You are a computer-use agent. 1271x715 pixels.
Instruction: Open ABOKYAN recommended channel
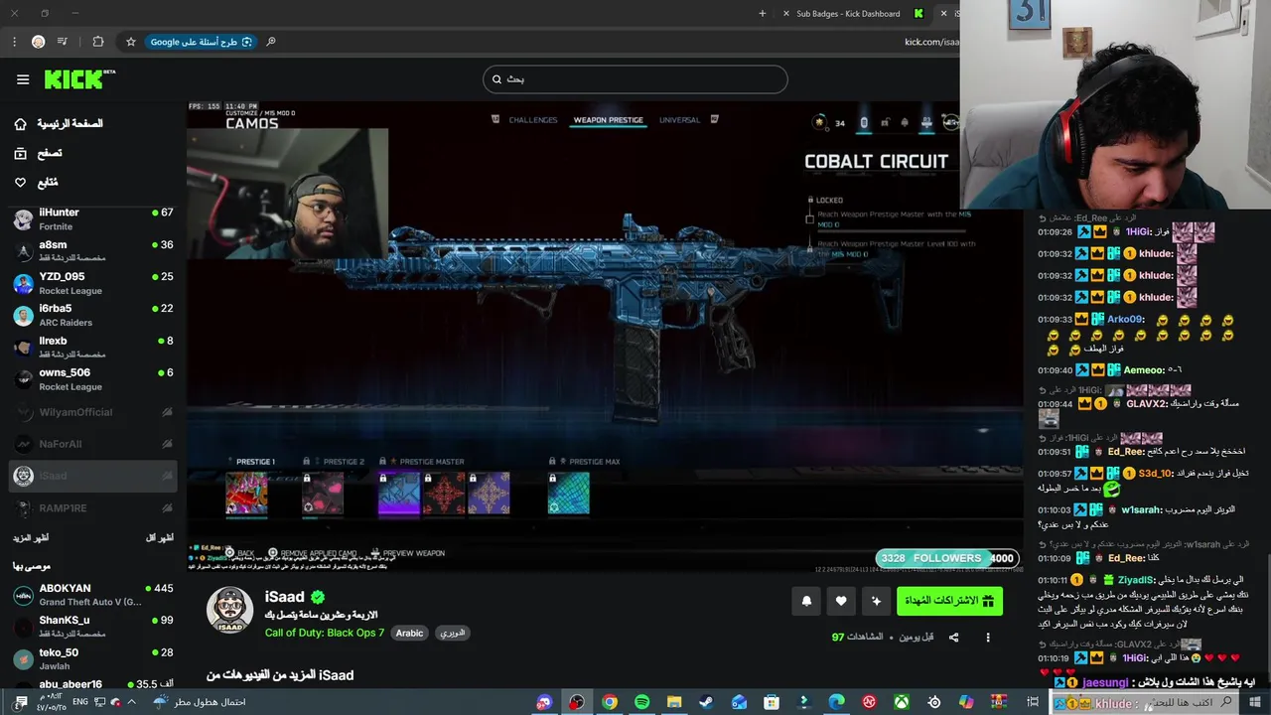[93, 595]
